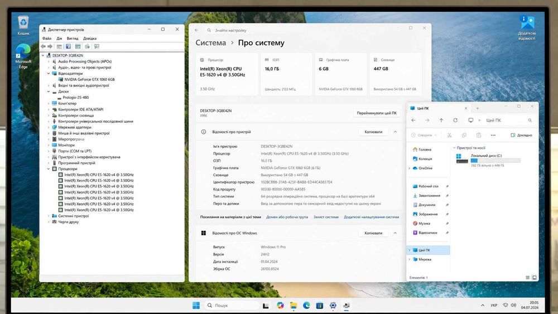Switch Explorer to details view icon at bottom
The height and width of the screenshot is (314, 558).
pyautogui.click(x=527, y=277)
